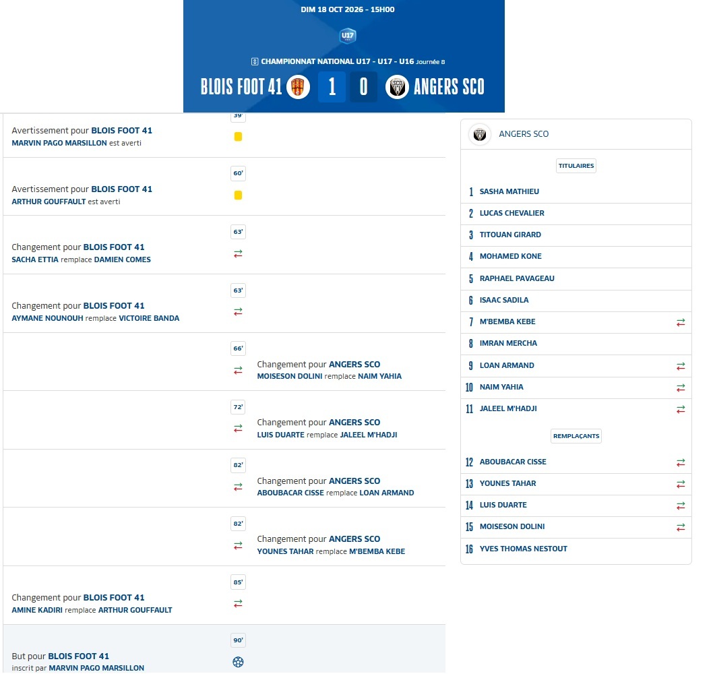
Task: Open Raphael Pavageau in the lineup
Action: pyautogui.click(x=517, y=278)
